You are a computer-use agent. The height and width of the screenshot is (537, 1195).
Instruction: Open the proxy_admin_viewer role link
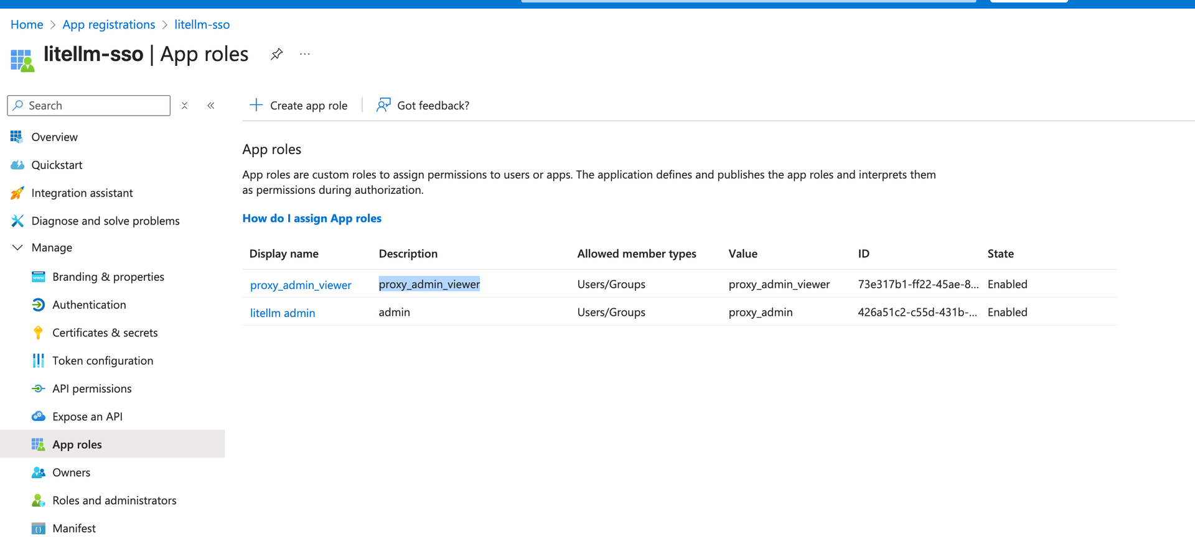click(301, 285)
